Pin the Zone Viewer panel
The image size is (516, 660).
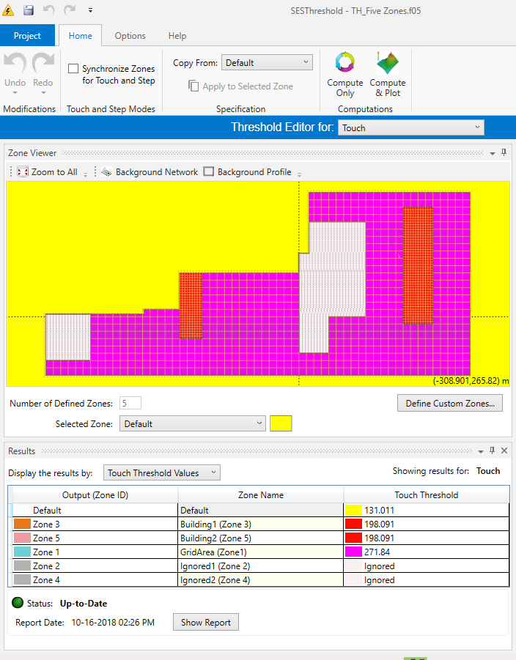pyautogui.click(x=504, y=152)
